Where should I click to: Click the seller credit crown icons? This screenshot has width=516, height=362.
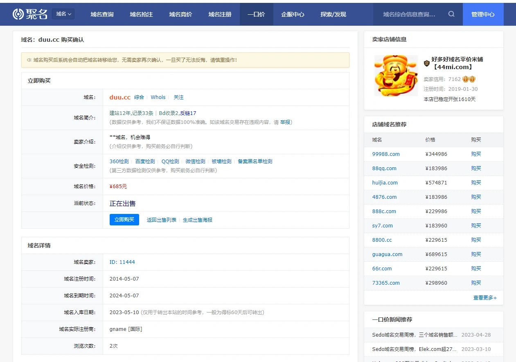pyautogui.click(x=469, y=79)
